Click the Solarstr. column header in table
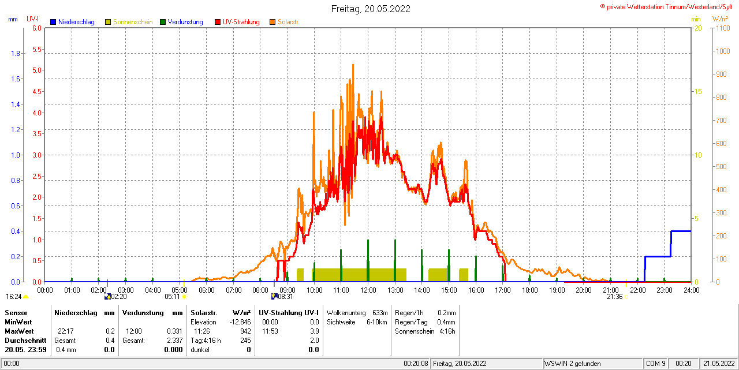This screenshot has width=739, height=370. tap(203, 312)
